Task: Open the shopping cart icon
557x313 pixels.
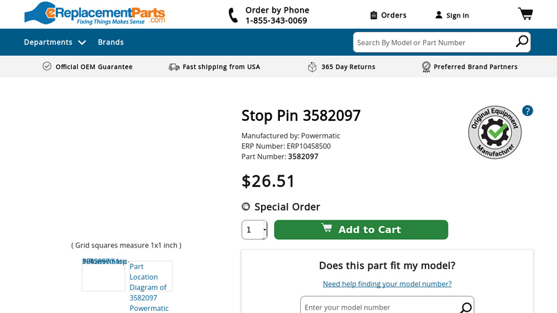Action: coord(525,14)
